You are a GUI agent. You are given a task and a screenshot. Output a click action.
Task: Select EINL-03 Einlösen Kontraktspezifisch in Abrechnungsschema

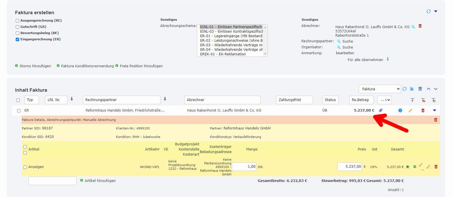click(x=231, y=32)
